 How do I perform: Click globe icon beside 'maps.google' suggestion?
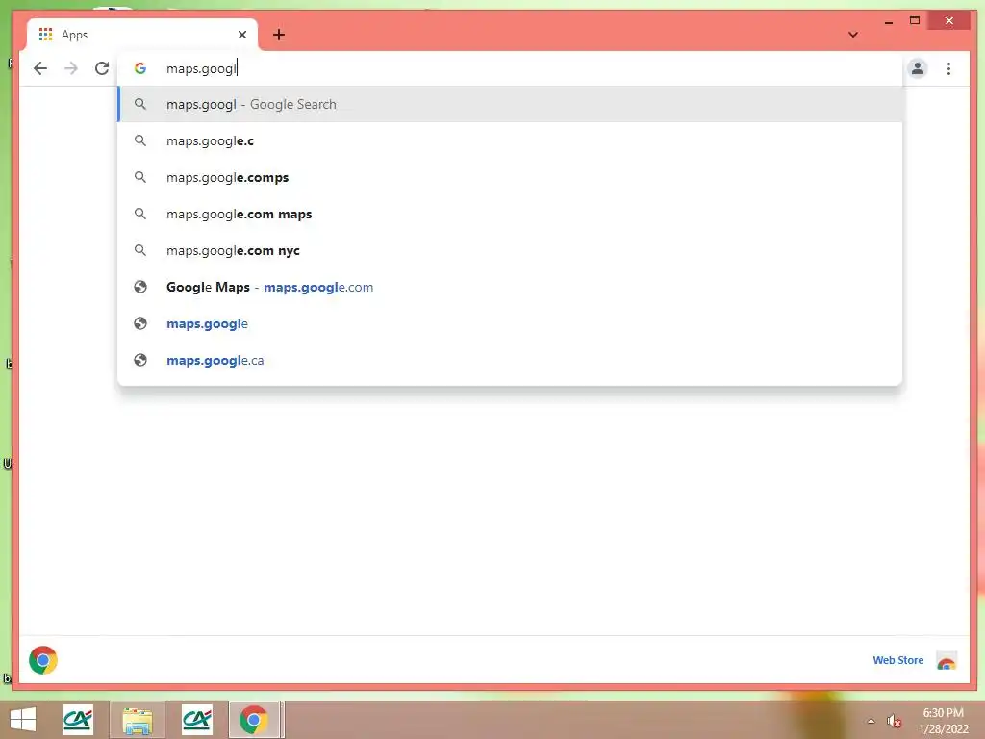140,323
